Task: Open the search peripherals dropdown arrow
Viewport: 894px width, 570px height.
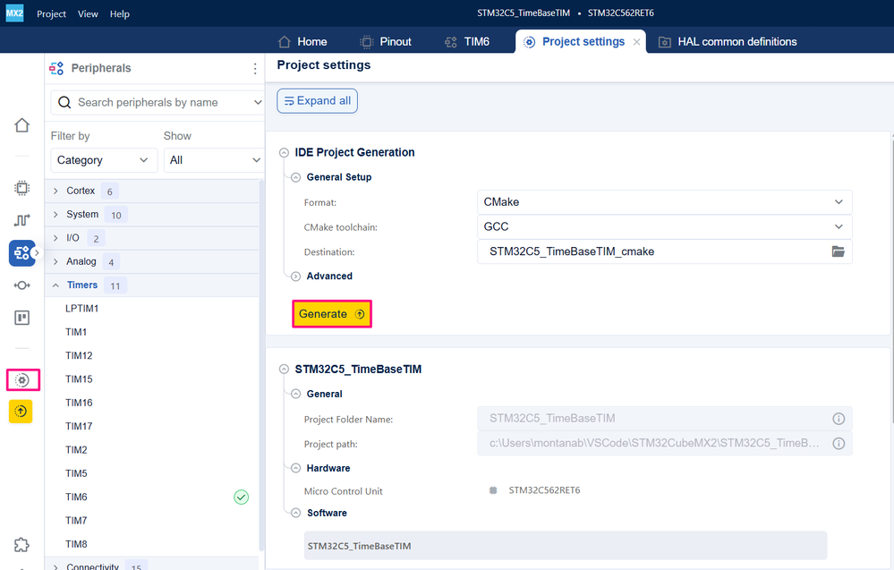Action: pyautogui.click(x=257, y=103)
